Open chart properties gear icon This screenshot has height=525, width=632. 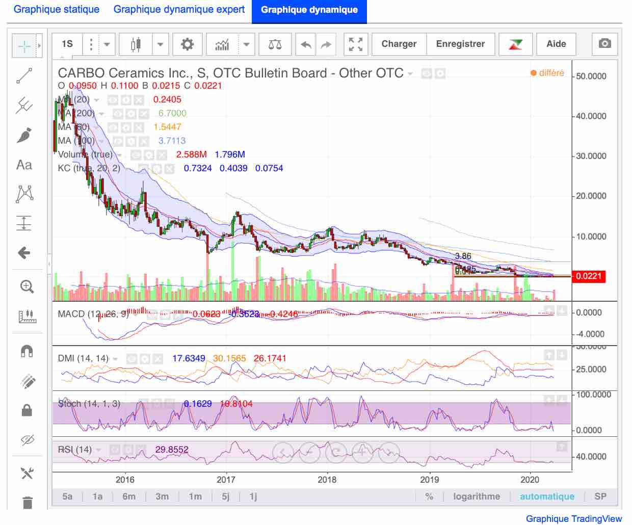(188, 44)
